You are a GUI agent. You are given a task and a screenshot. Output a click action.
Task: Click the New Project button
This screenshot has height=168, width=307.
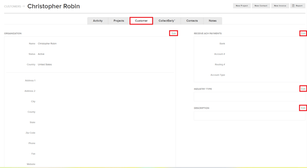pos(242,6)
